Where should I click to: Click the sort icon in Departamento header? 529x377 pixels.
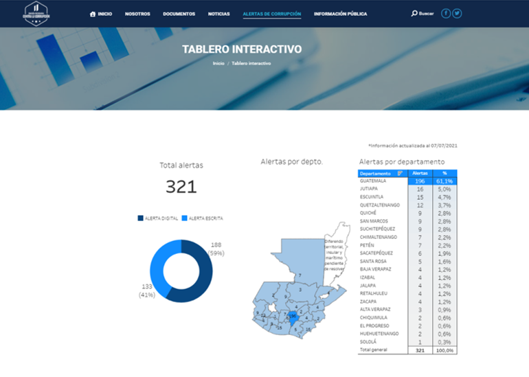coord(400,174)
